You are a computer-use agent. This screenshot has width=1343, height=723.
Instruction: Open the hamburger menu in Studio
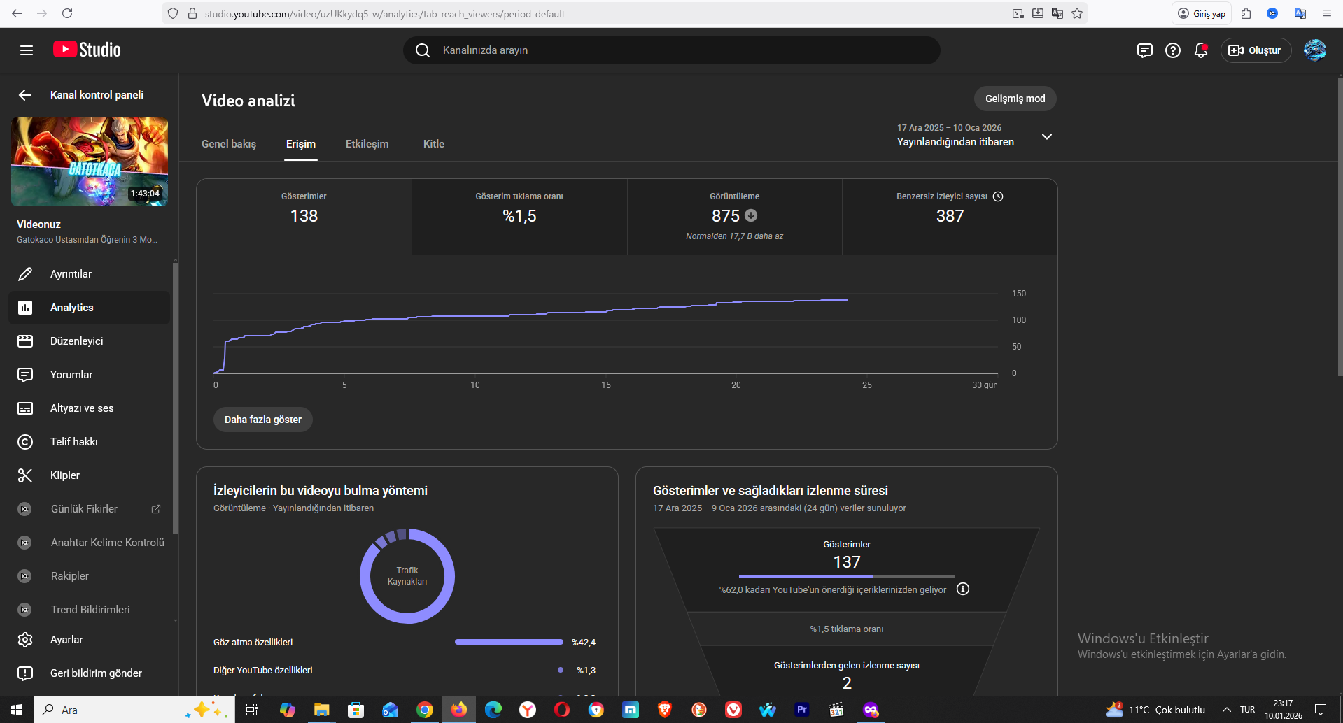[27, 50]
